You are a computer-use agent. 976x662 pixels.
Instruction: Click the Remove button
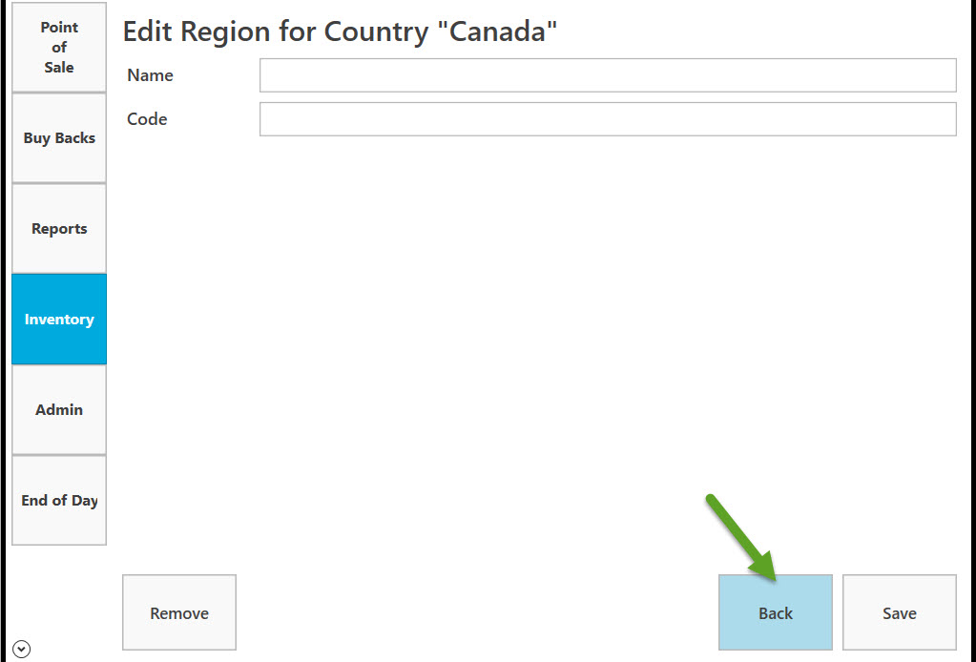(x=179, y=612)
